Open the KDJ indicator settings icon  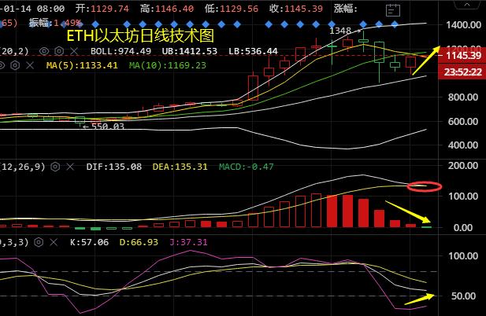tap(39, 242)
